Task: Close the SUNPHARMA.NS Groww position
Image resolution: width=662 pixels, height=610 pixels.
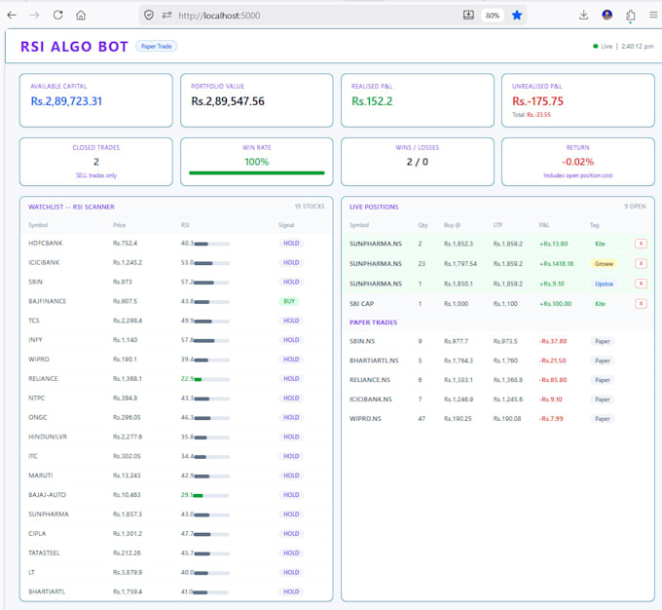Action: 641,263
